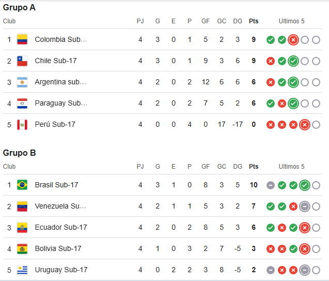Screen dimensions: 329x281
Task: Click the Colombia flag icon
Action: click(x=22, y=39)
